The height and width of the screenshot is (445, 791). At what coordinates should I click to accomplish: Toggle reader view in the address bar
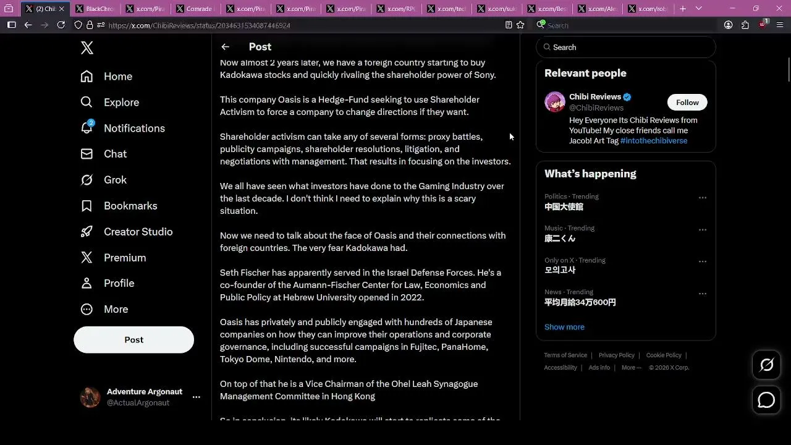click(508, 25)
